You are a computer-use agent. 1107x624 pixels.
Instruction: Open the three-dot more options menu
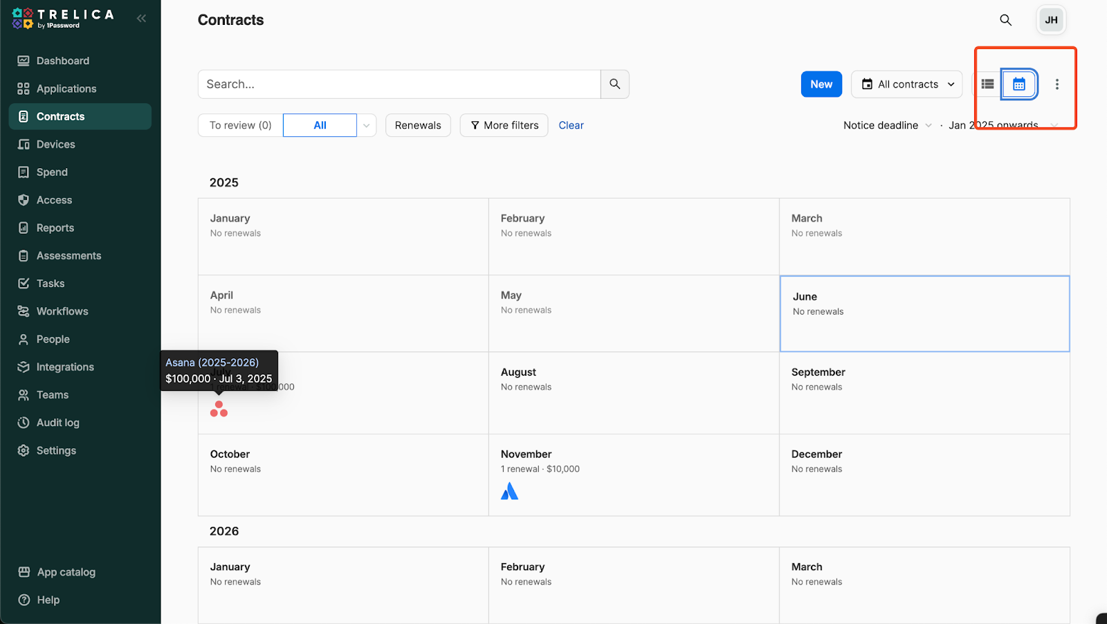pyautogui.click(x=1056, y=84)
